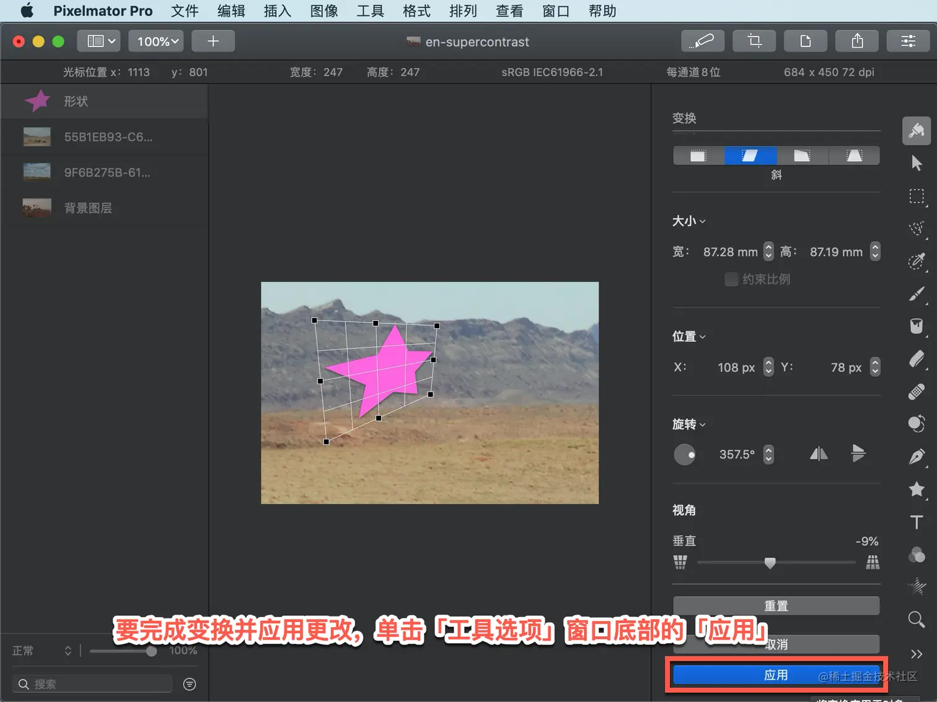937x702 pixels.
Task: Switch to free transform mode
Action: pos(698,156)
